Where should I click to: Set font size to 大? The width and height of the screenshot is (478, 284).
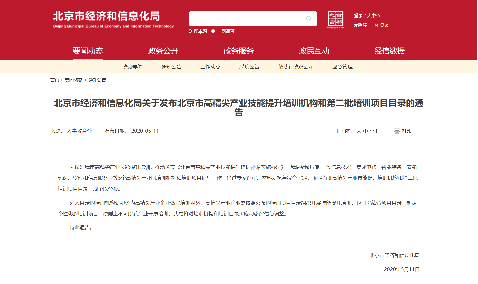point(359,131)
